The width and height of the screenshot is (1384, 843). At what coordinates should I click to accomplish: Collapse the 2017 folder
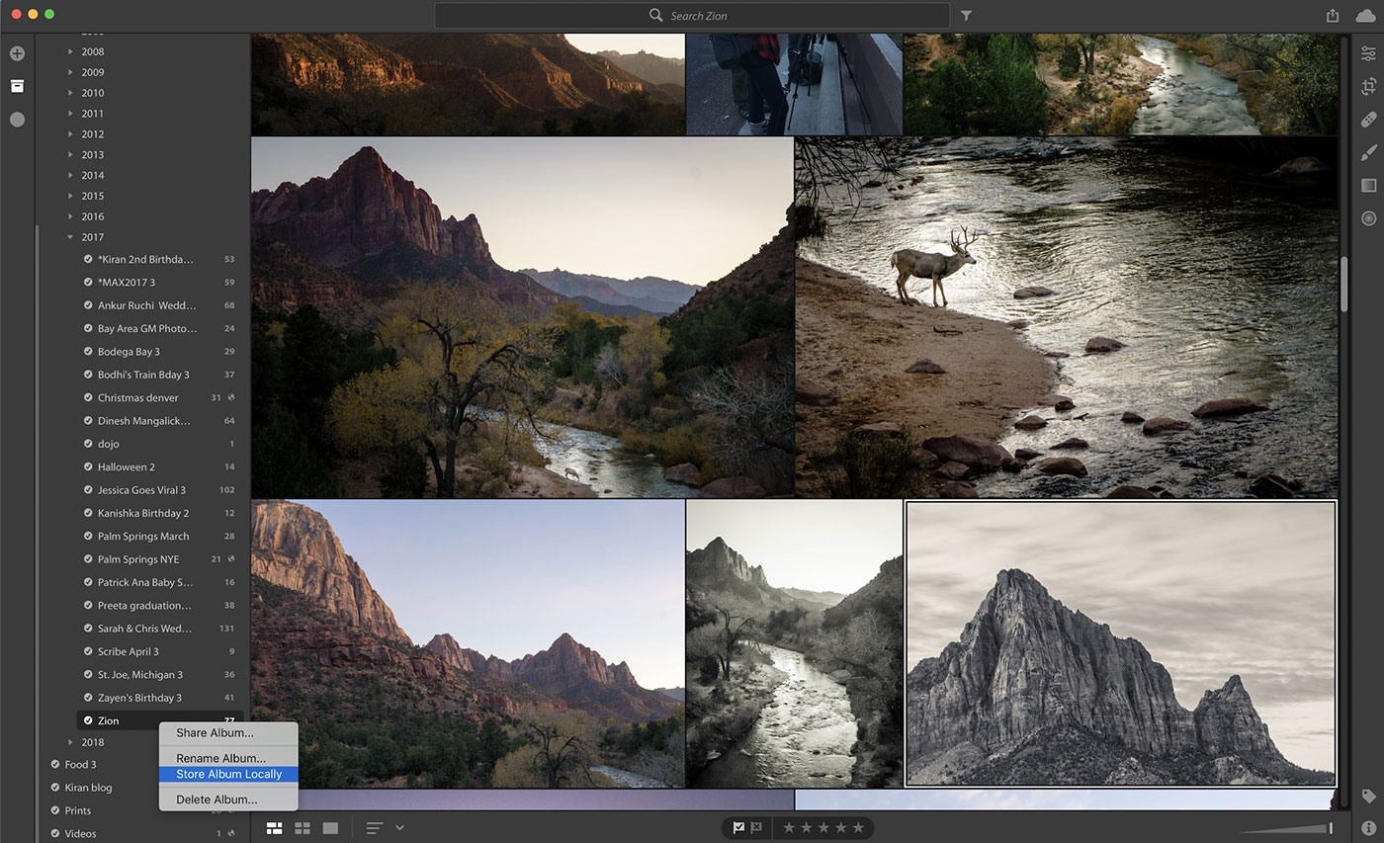70,237
